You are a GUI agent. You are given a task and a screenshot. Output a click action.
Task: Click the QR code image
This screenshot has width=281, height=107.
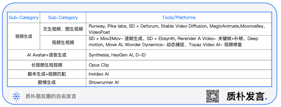[x=213, y=96]
